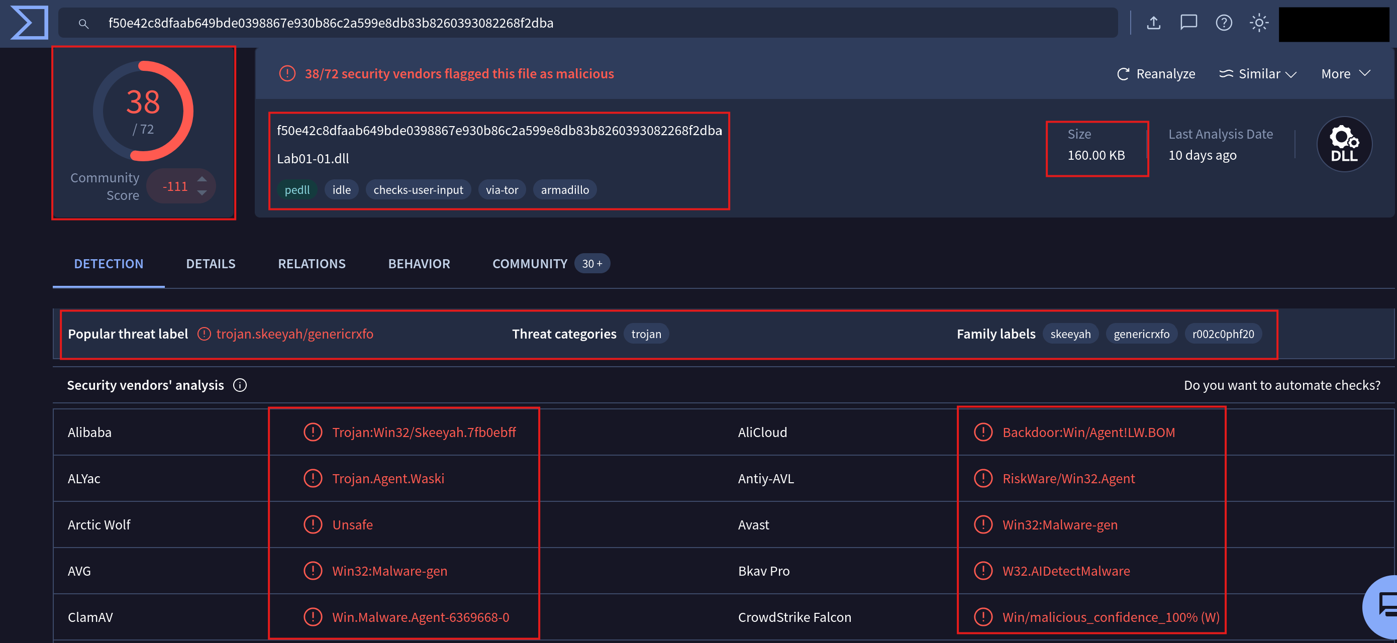Open the chat widget bubble
1397x643 pixels.
click(1382, 607)
